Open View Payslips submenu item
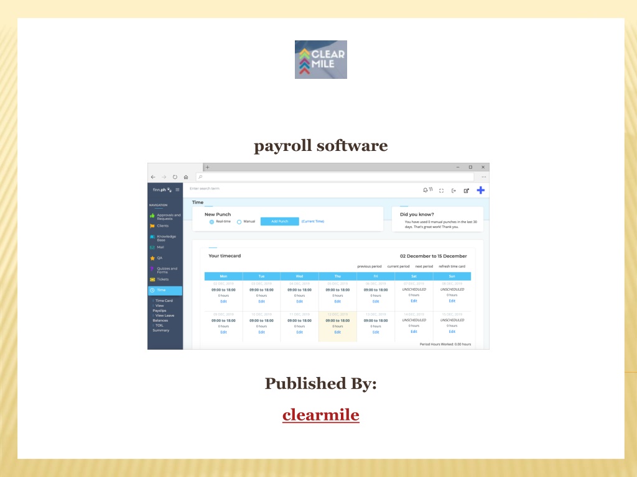The image size is (637, 477). click(x=160, y=308)
